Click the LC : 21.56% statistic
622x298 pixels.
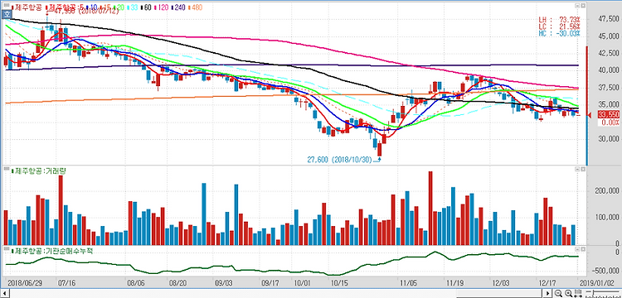tap(558, 26)
